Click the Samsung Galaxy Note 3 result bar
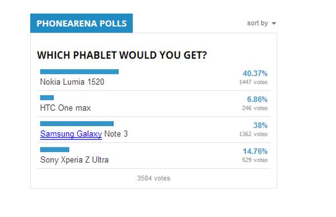 (77, 123)
